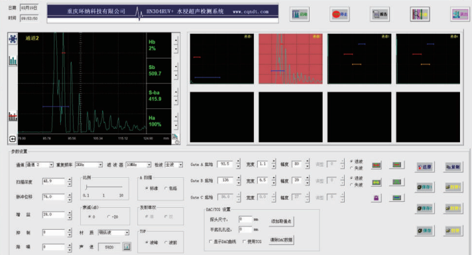472x255 pixels.
Task: Click the teal bar-chart icon beside the waveform
Action: [13, 60]
